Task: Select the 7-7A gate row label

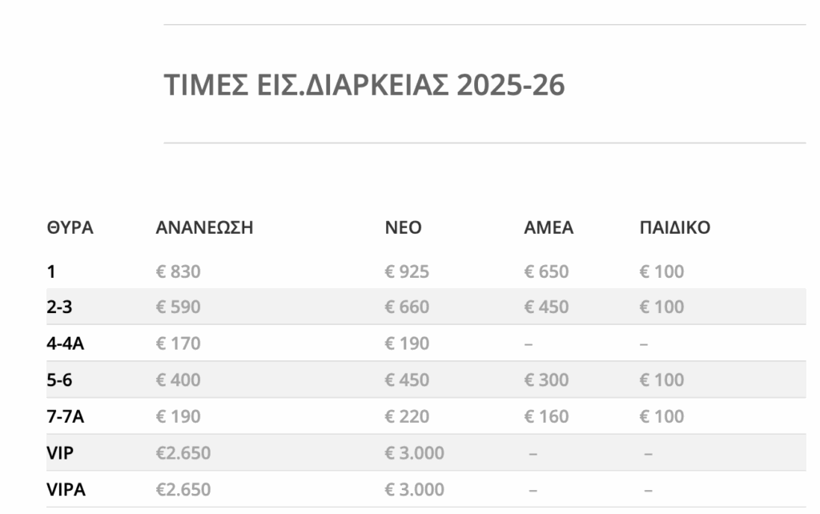Action: [66, 416]
